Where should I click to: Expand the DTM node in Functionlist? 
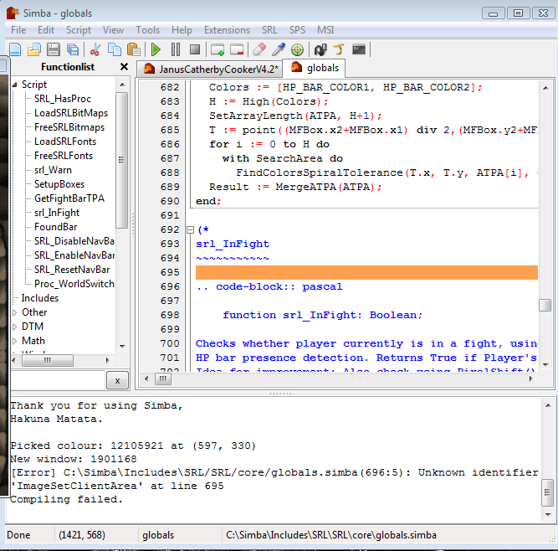click(x=15, y=327)
